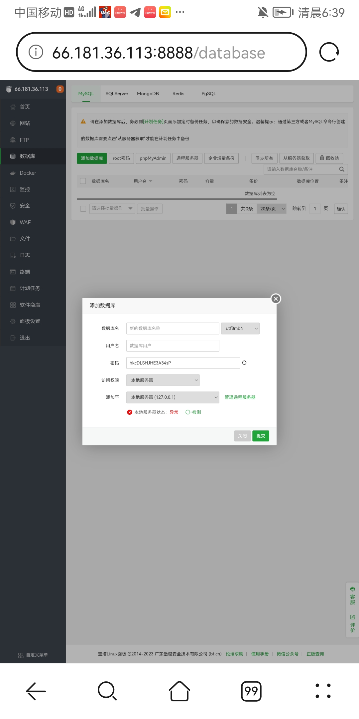Open the 日志 sidebar item

click(33, 255)
